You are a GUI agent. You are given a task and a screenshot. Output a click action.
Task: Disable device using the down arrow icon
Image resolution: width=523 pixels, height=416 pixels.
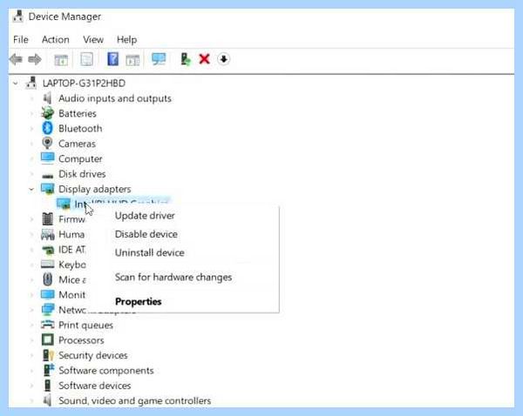[223, 59]
